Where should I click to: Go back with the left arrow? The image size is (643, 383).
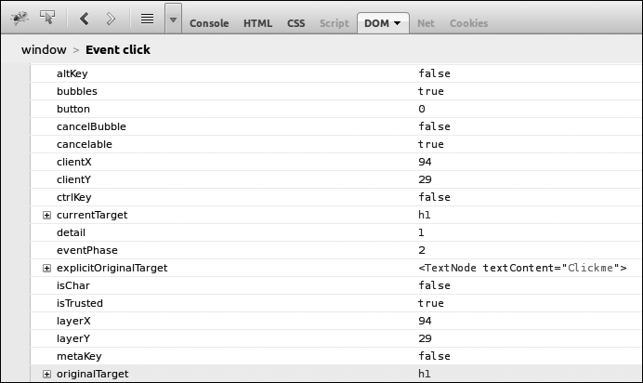click(85, 19)
